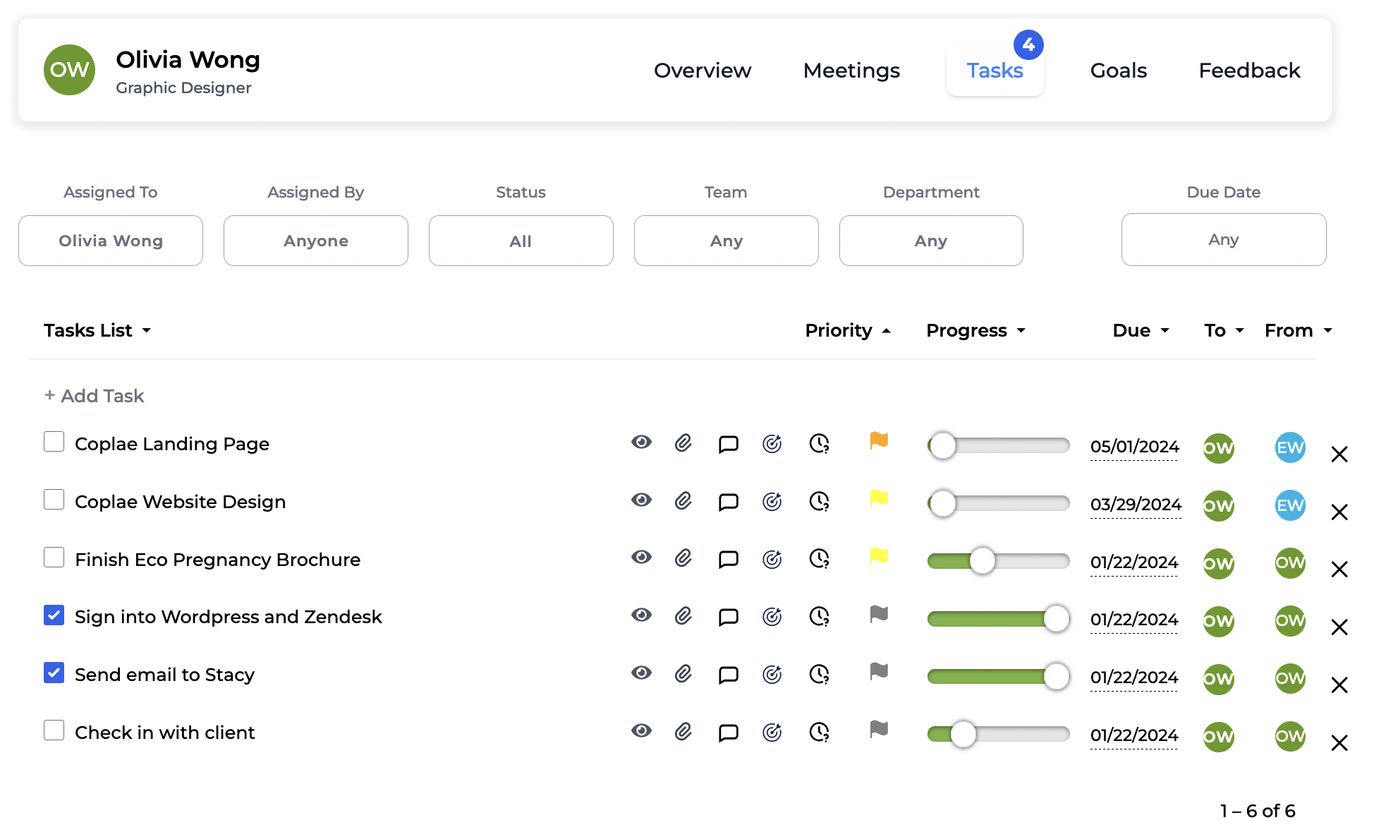Image resolution: width=1374 pixels, height=837 pixels.
Task: Open comments on Coplae Website Design task
Action: coord(728,502)
